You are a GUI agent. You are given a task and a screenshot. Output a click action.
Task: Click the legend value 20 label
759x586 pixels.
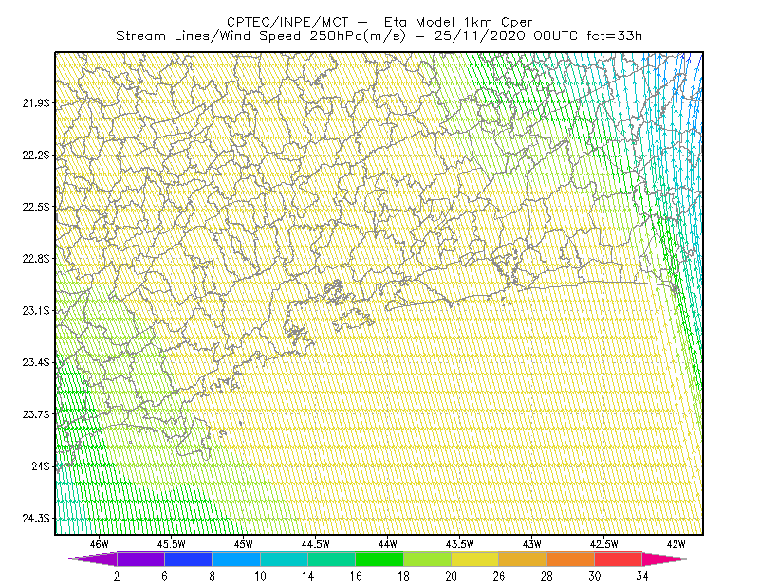[x=452, y=577]
